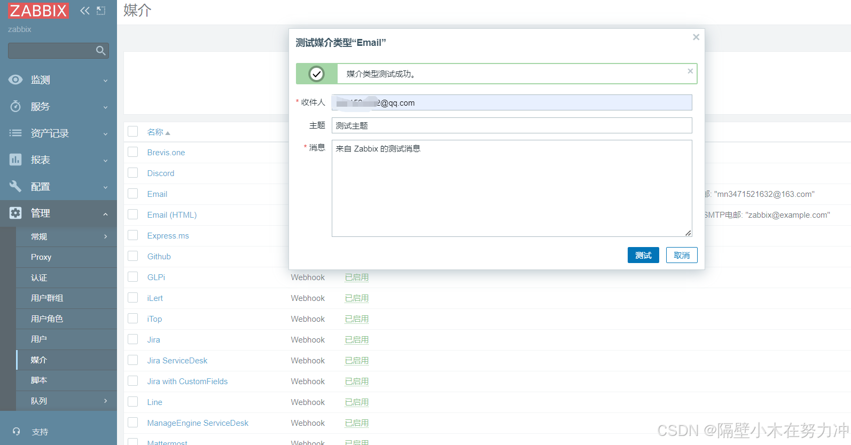Viewport: 851px width, 445px height.
Task: Open the 用户角色 menu item
Action: point(66,319)
